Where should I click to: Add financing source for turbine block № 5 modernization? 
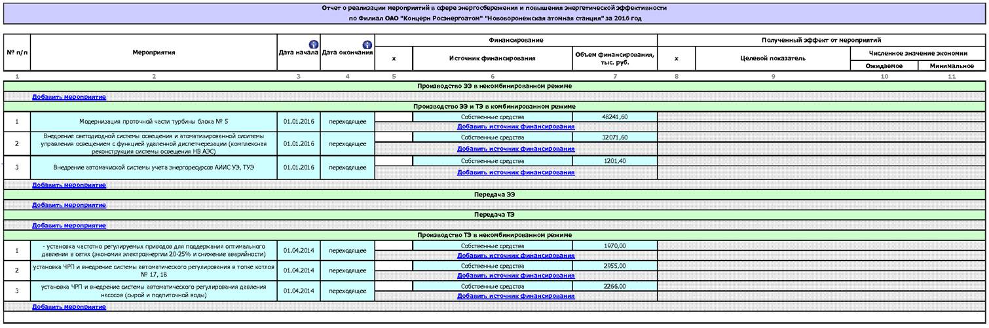pos(516,126)
